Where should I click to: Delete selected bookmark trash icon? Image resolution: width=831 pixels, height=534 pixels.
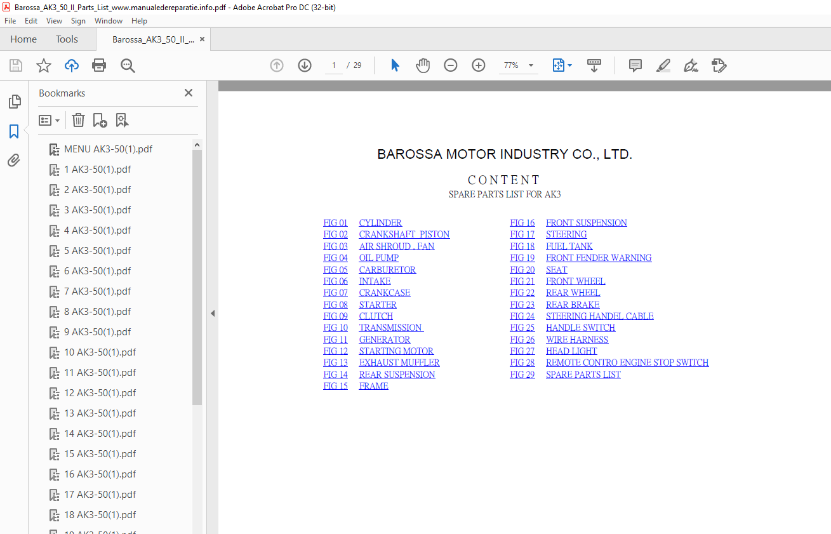[x=78, y=120]
